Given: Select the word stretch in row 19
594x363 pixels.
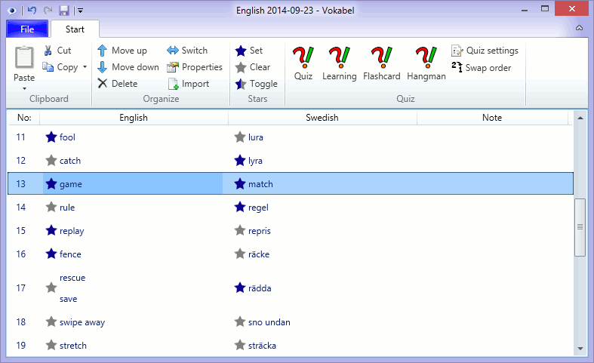Looking at the screenshot, I should [x=73, y=346].
